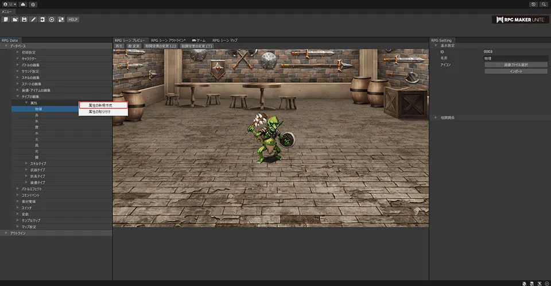Click the new project icon in toolbar
Viewport: 551px width, 286px height.
pos(5,20)
